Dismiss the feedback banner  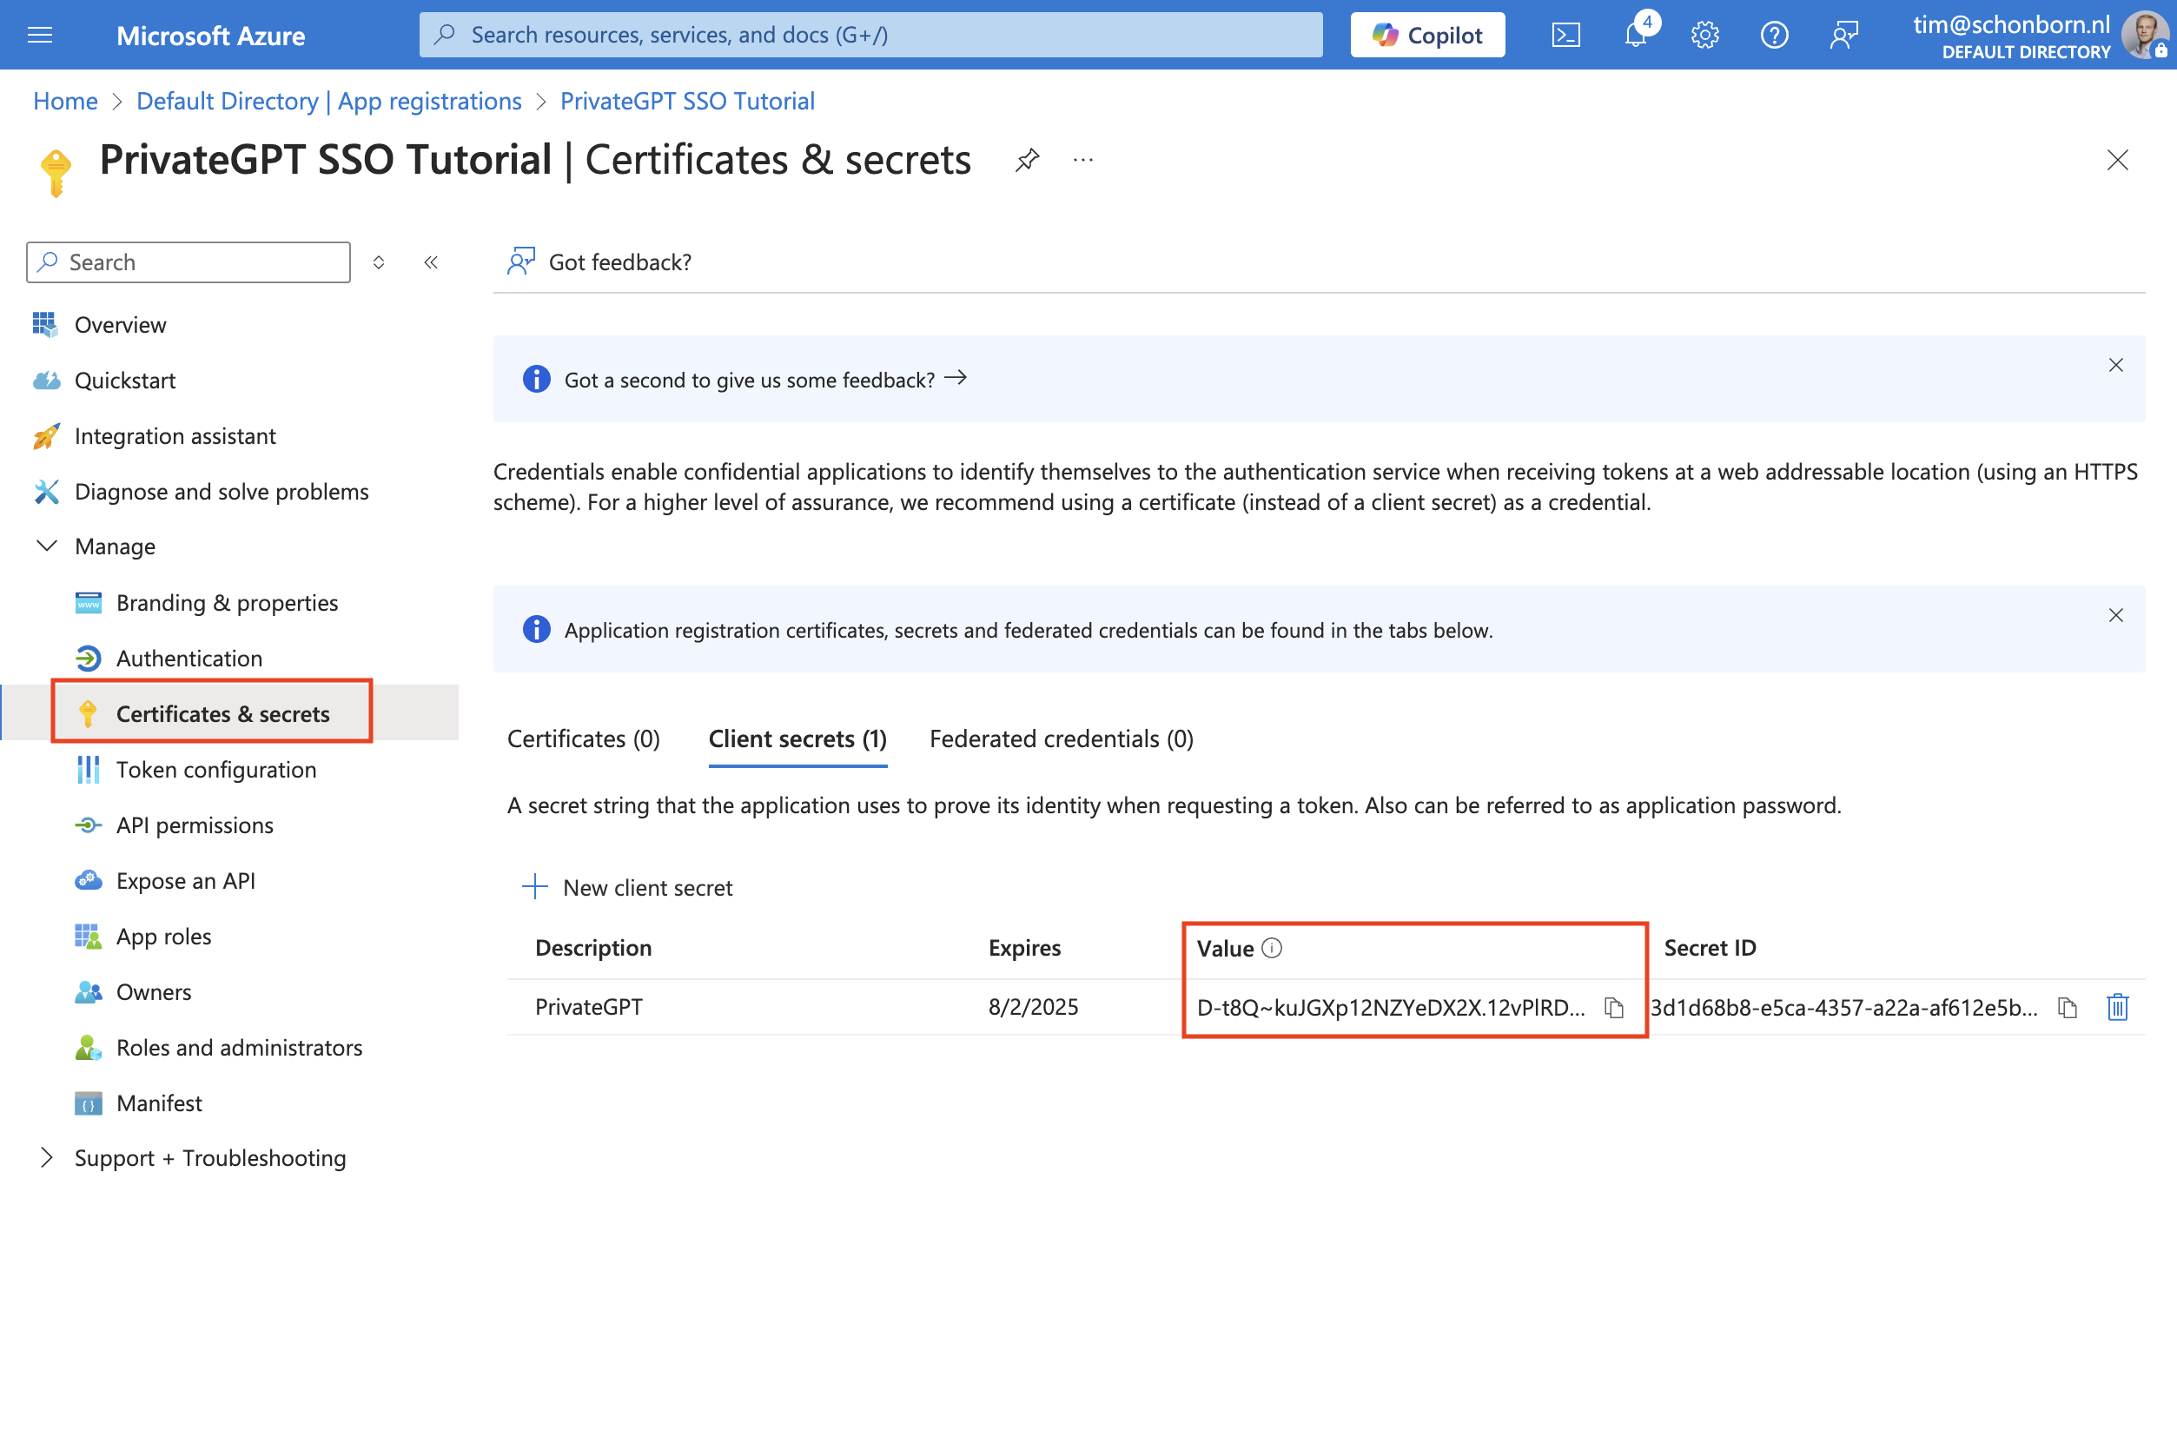tap(2115, 365)
